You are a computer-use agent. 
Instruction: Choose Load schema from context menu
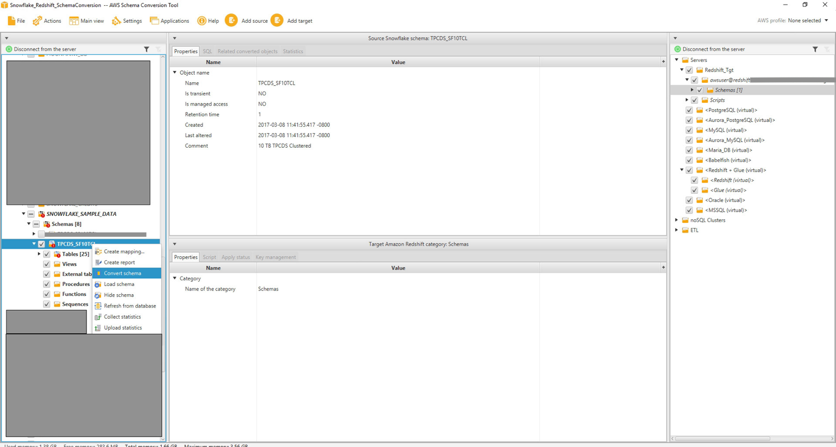[127, 284]
